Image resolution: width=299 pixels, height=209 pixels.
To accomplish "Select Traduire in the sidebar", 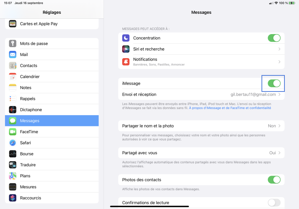I will pos(52,165).
